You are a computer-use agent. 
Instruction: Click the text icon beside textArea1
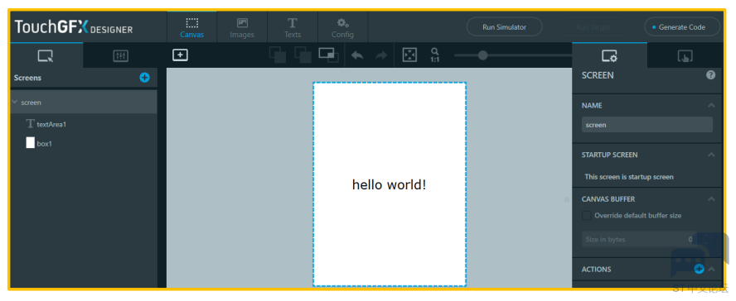pyautogui.click(x=31, y=124)
